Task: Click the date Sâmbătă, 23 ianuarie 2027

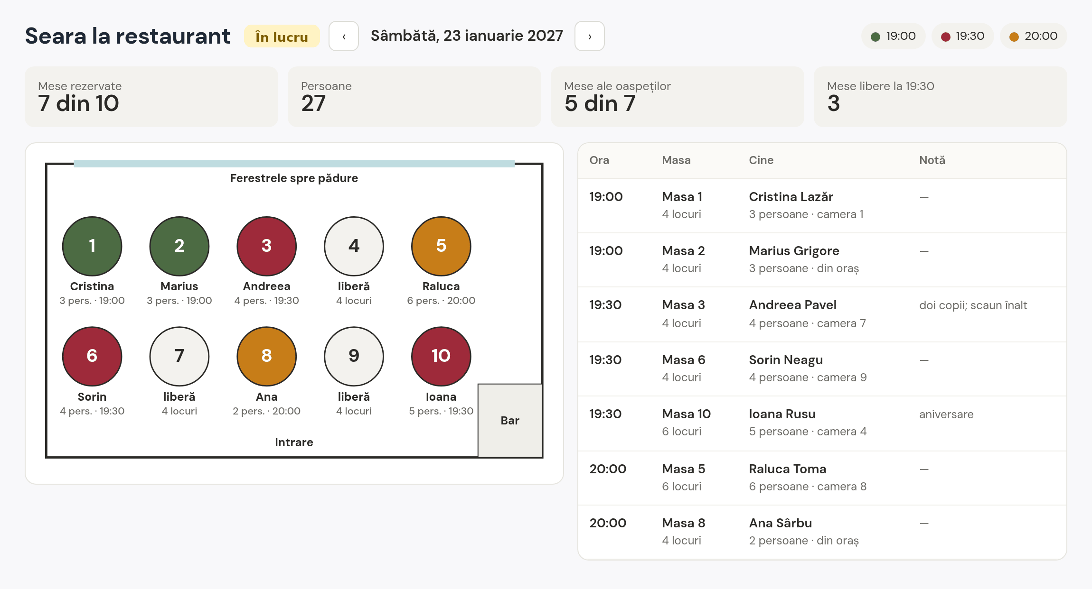Action: click(467, 36)
